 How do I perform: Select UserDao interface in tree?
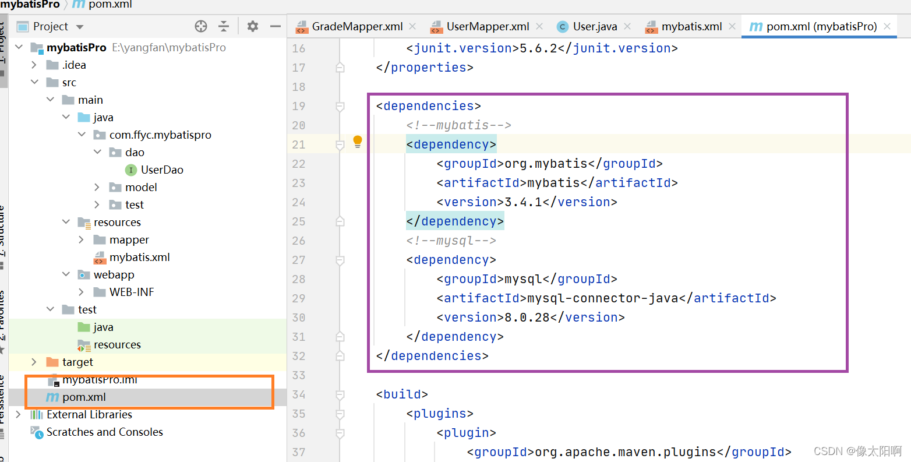click(x=162, y=170)
